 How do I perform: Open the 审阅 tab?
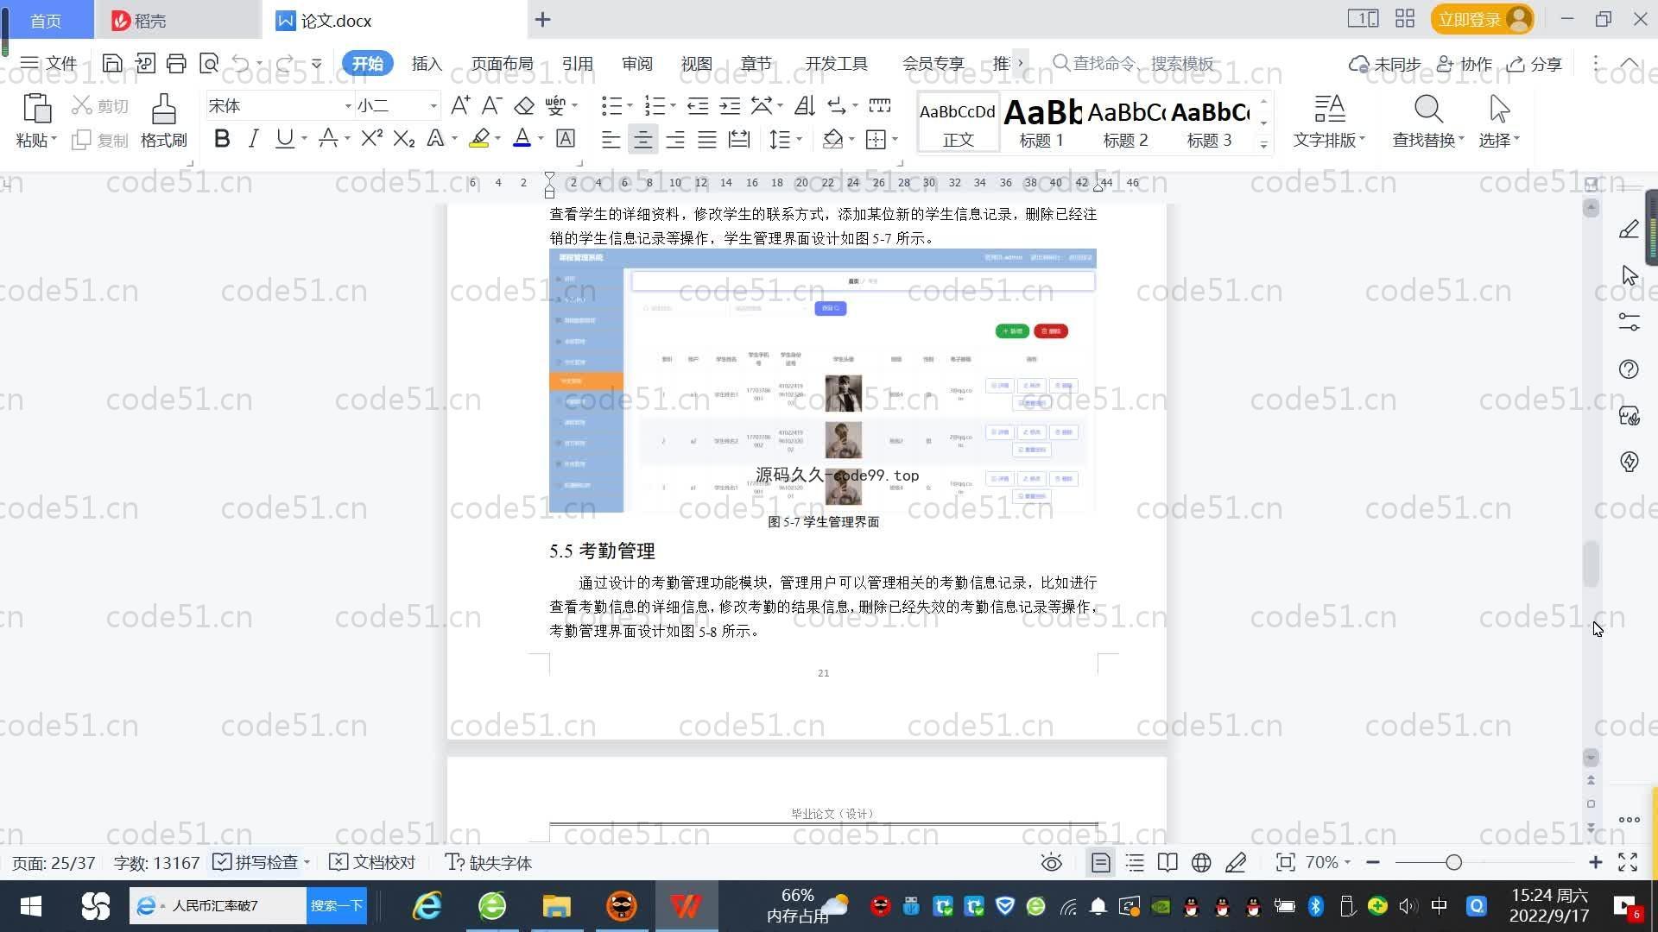click(637, 63)
